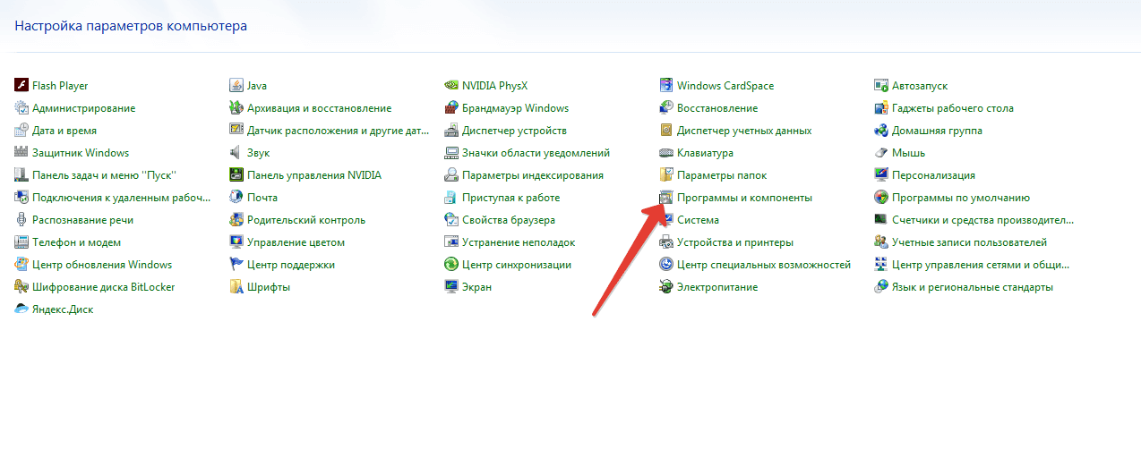Viewport: 1141px width, 449px height.
Task: Click the Звук speaker icon
Action: 236,153
